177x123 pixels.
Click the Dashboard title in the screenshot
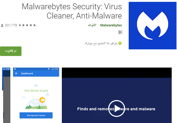[x=27, y=73]
